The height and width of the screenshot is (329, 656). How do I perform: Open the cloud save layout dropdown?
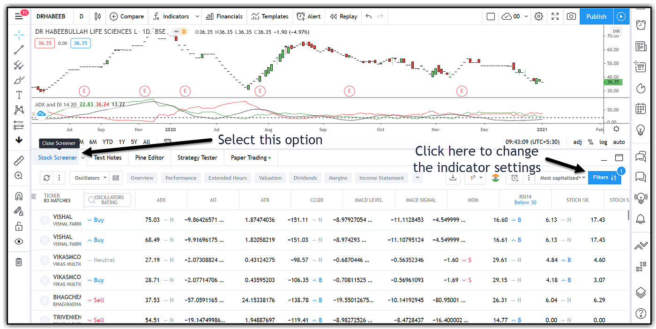coord(515,16)
